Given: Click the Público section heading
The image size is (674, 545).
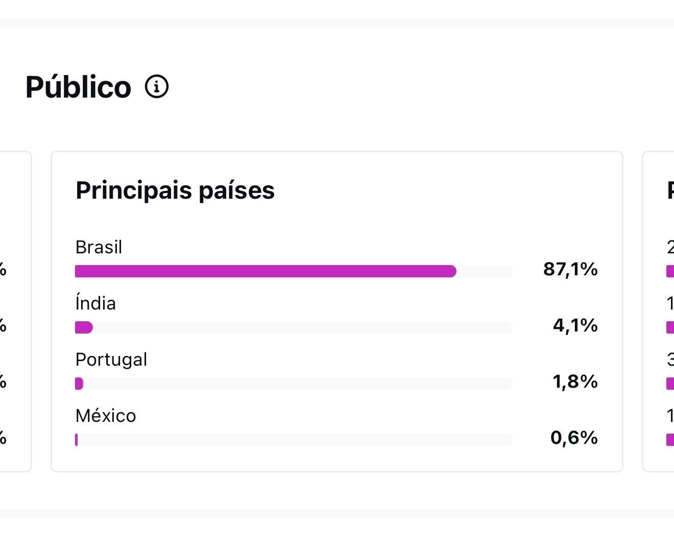Looking at the screenshot, I should tap(78, 87).
